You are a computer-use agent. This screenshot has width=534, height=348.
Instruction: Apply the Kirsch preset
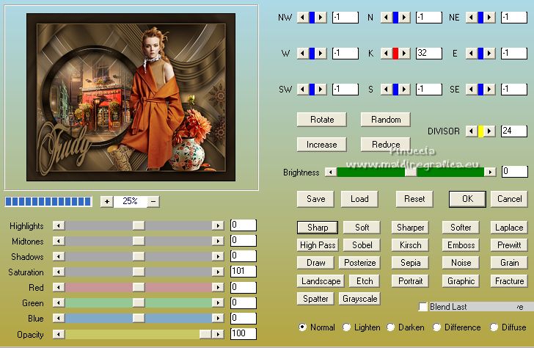(410, 245)
